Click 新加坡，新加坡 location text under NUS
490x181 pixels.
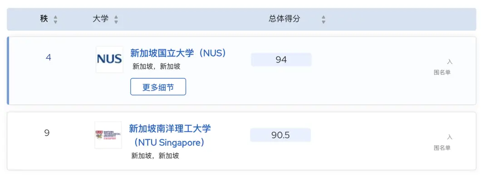click(x=157, y=67)
